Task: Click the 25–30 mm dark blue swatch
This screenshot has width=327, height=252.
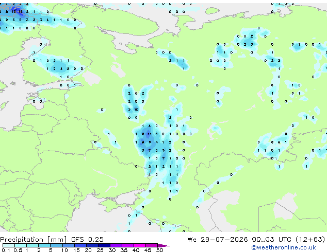Action: point(104,245)
